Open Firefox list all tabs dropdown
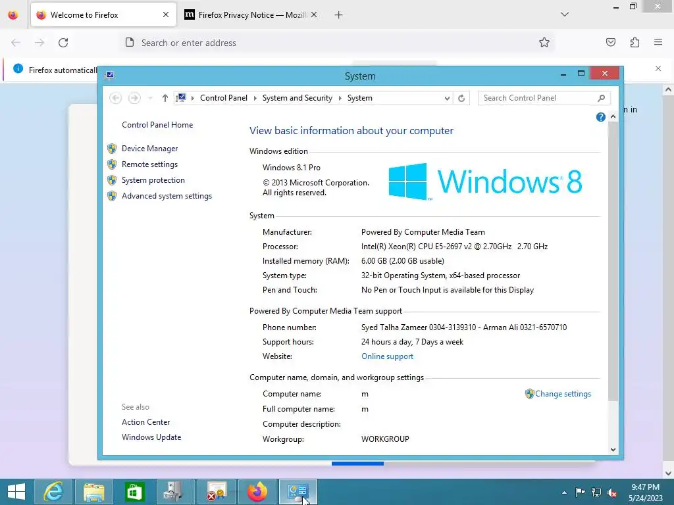The width and height of the screenshot is (674, 505). pos(565,14)
